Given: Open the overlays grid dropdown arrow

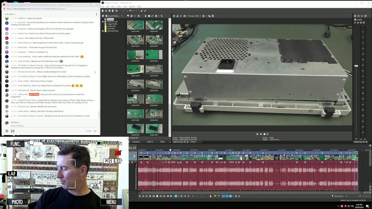Looking at the screenshot, I should coord(206,16).
